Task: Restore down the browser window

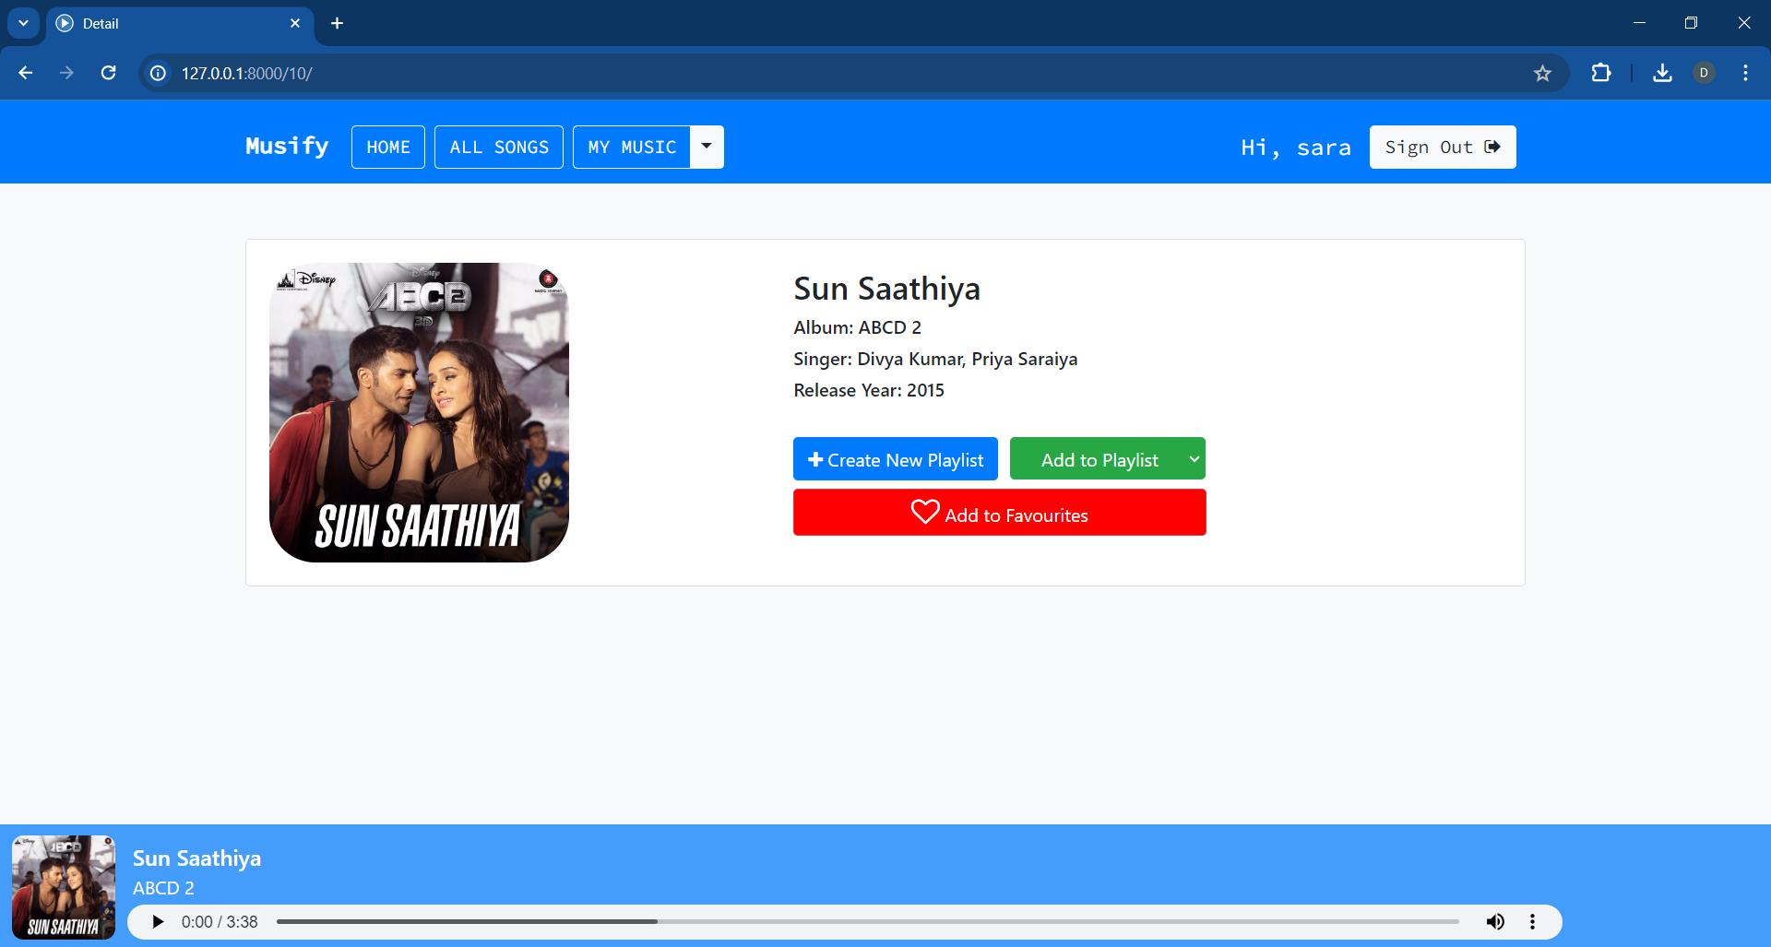Action: click(x=1691, y=23)
